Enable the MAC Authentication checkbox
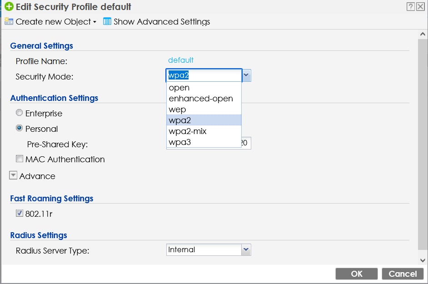The height and width of the screenshot is (284, 428). (x=20, y=159)
